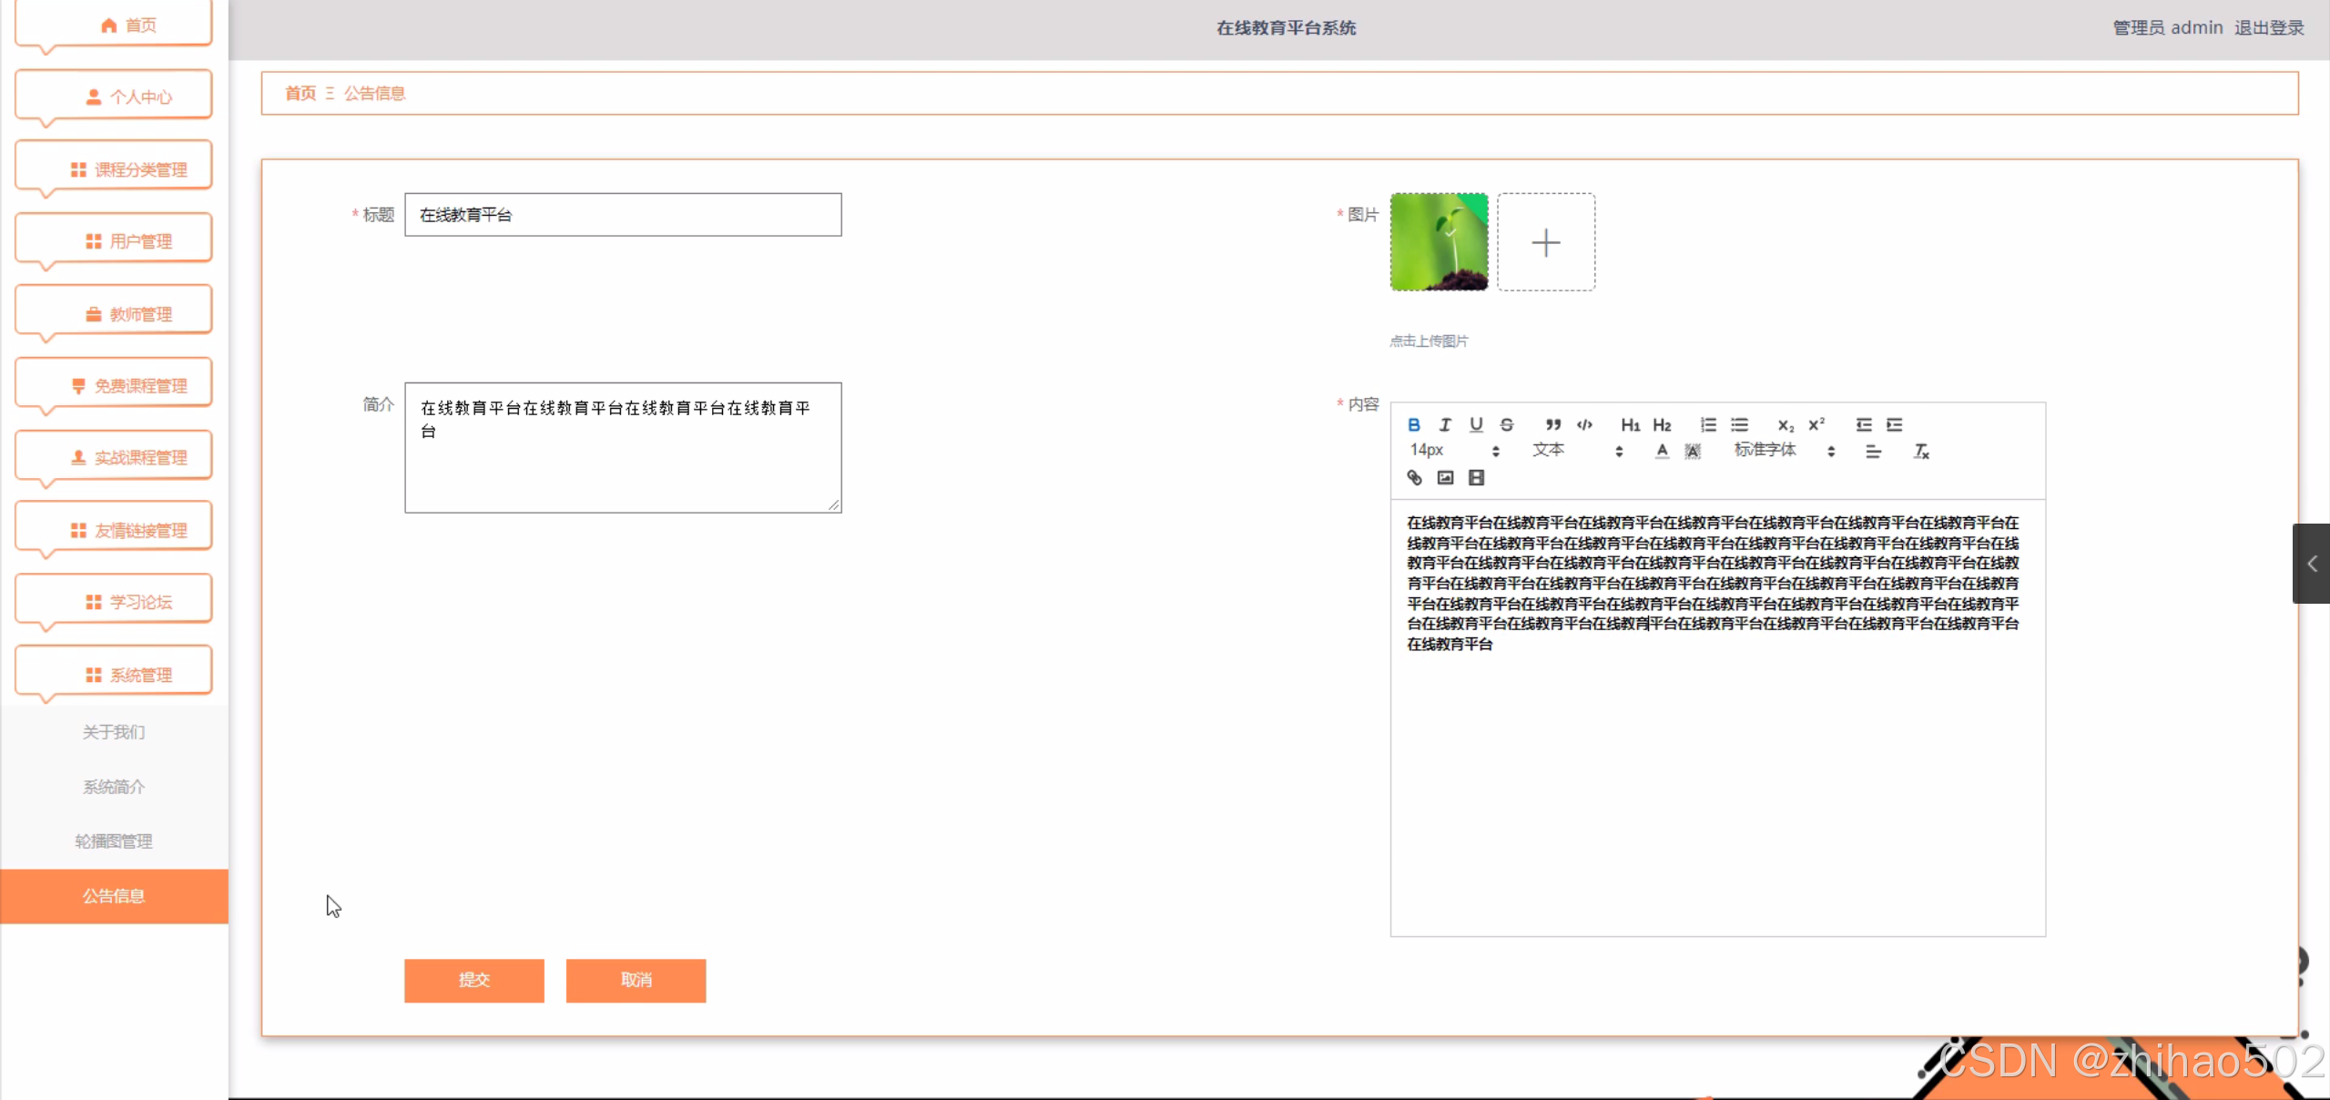This screenshot has width=2330, height=1100.
Task: Toggle italic formatting in editor toolbar
Action: coord(1445,424)
